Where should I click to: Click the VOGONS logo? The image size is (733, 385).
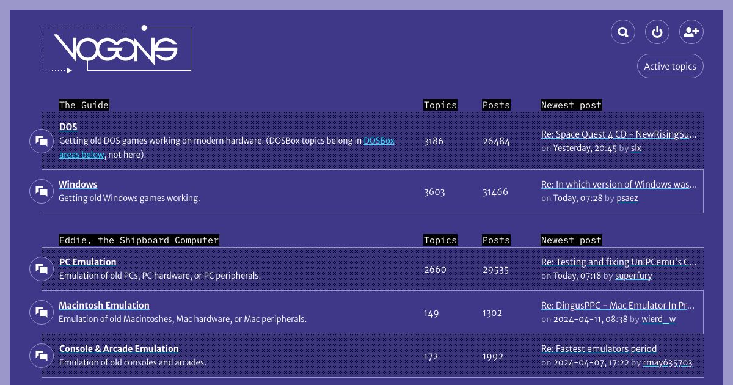tap(116, 49)
